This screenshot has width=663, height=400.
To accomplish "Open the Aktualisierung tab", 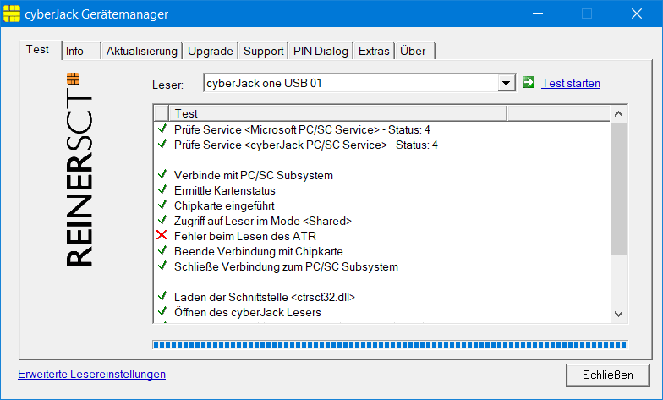I will pos(142,51).
